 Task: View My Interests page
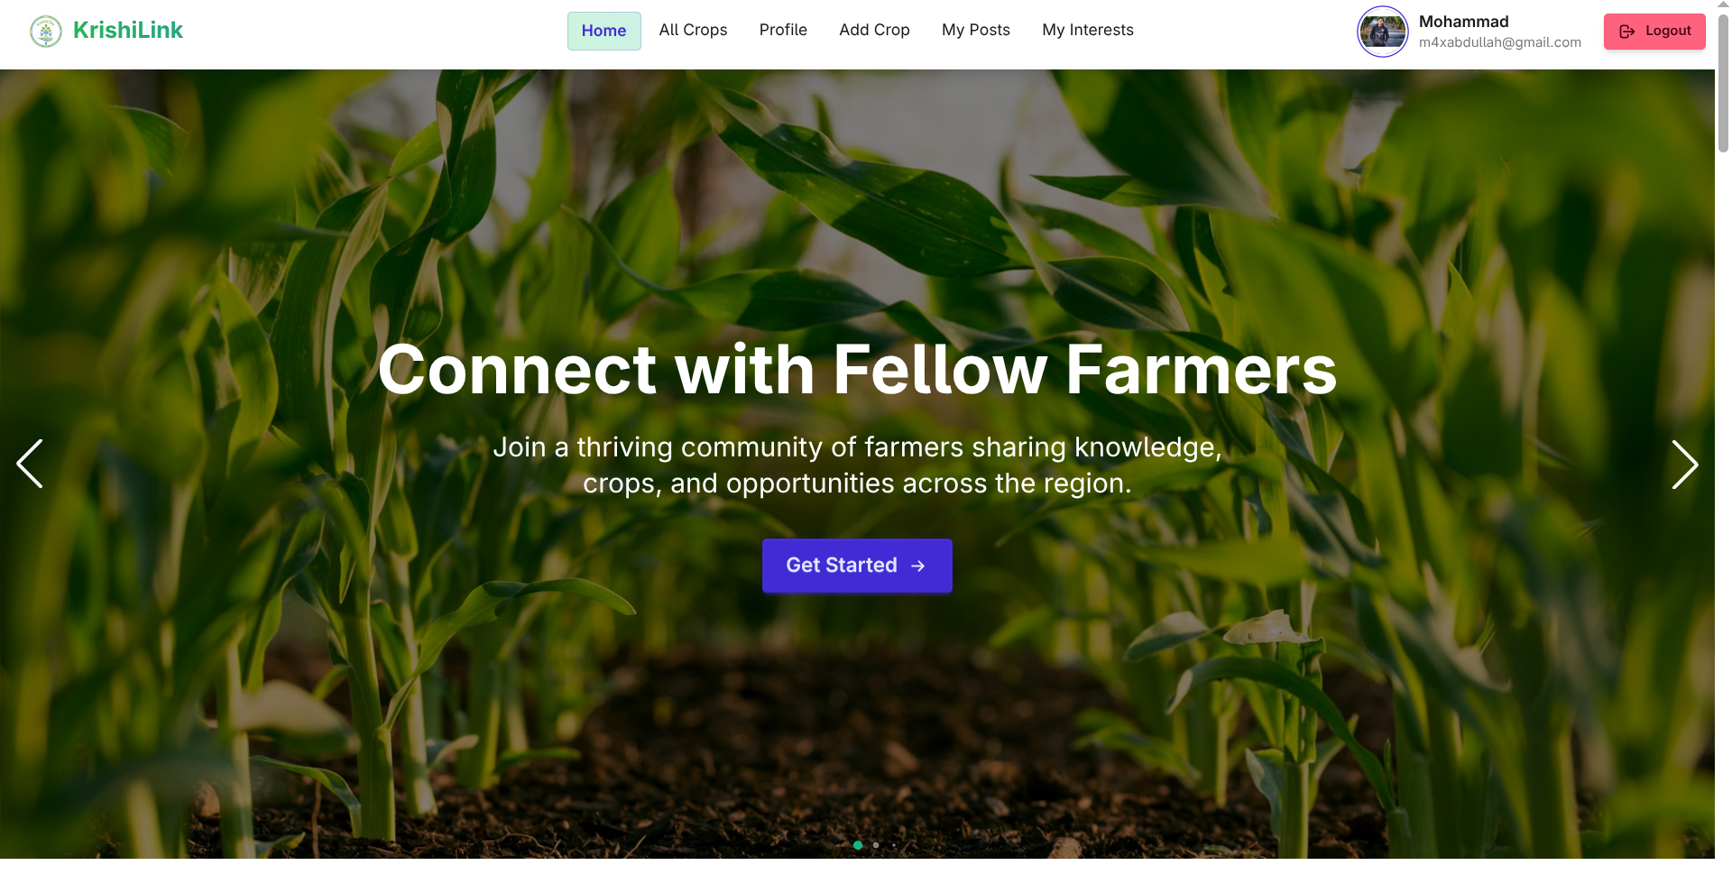[1088, 31]
